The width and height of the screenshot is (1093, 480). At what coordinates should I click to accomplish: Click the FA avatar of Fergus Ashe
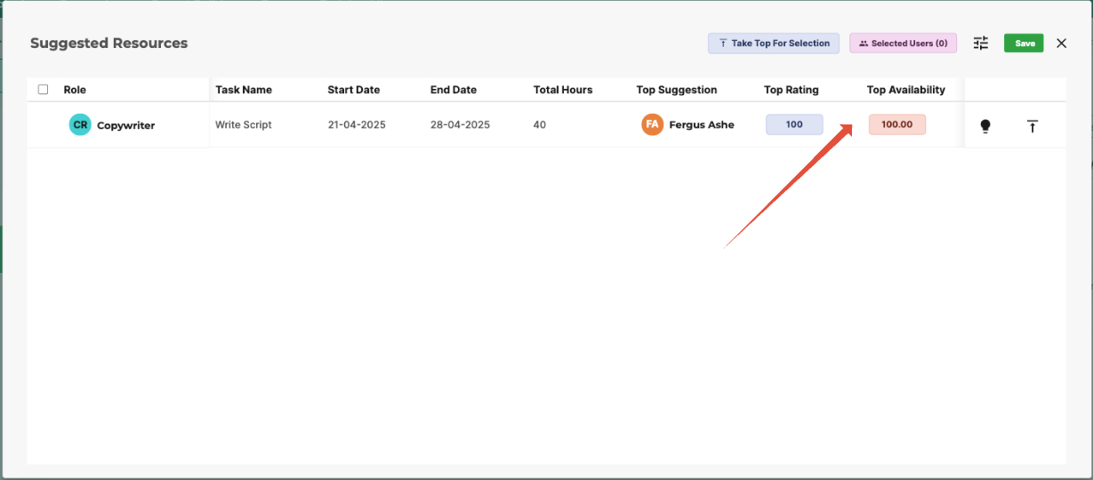[652, 124]
